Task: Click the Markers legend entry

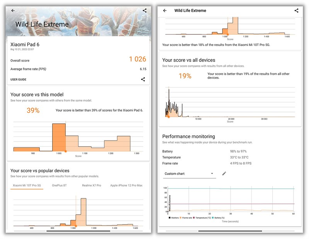Action: pyautogui.click(x=173, y=218)
